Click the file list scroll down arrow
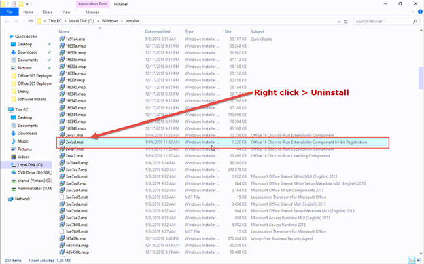Image resolution: width=424 pixels, height=264 pixels. point(421,254)
